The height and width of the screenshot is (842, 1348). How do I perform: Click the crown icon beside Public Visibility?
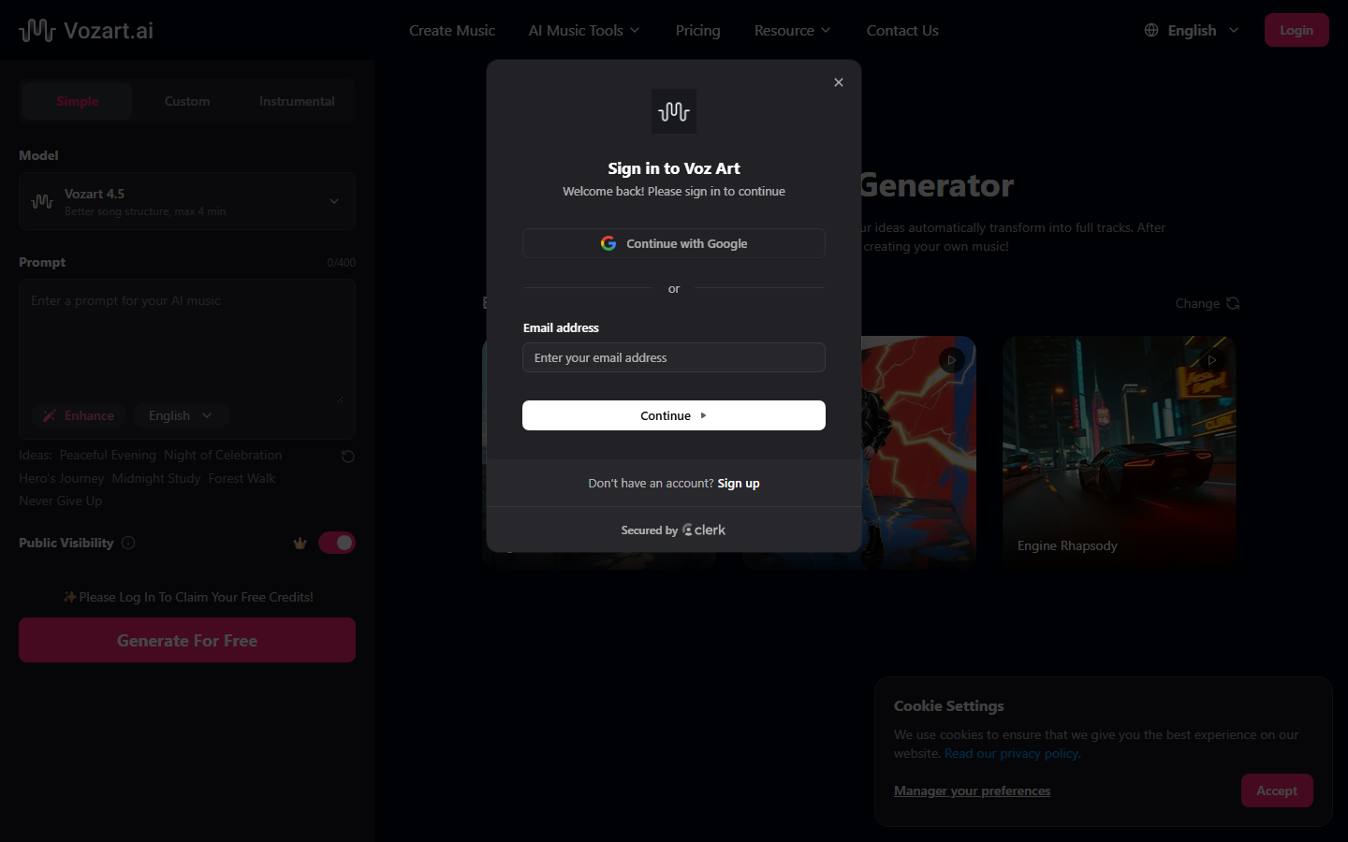[300, 543]
